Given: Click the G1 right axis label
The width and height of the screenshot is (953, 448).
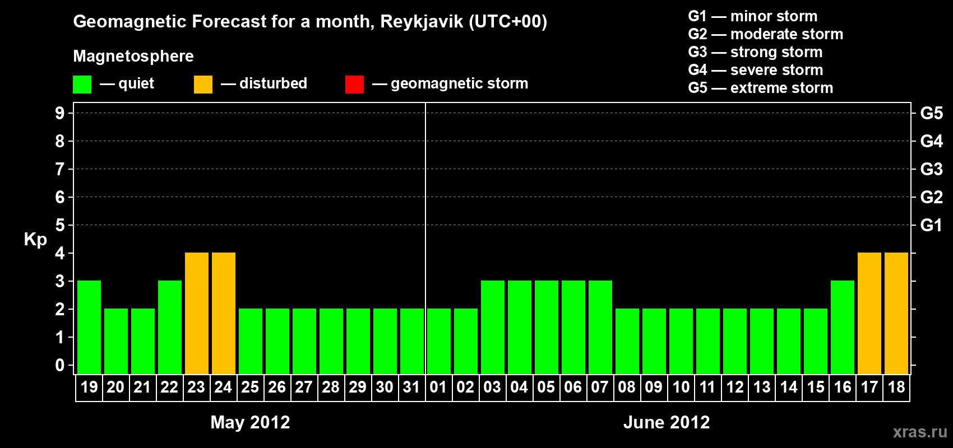Looking at the screenshot, I should tap(931, 225).
